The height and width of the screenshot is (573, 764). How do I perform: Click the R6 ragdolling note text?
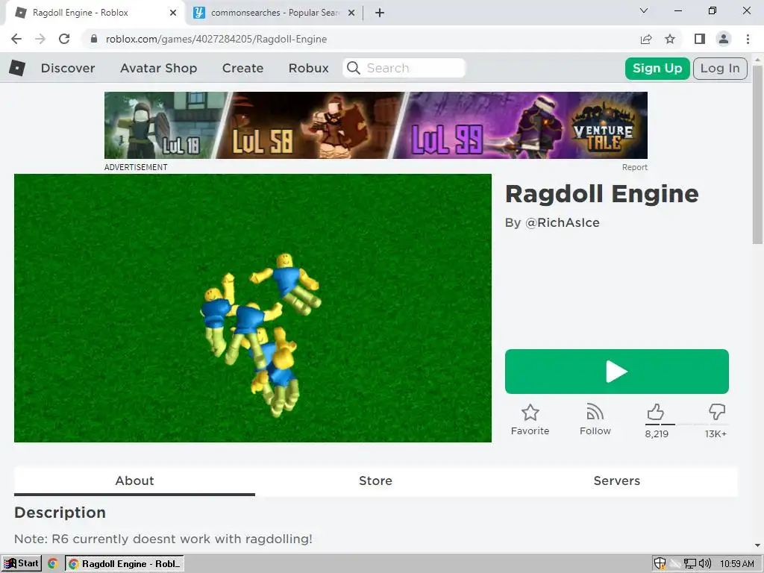click(163, 539)
